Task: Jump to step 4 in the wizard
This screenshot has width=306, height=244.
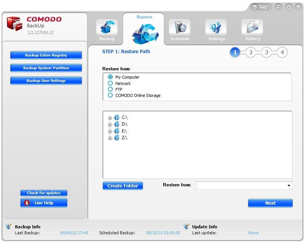Action: coord(282,52)
